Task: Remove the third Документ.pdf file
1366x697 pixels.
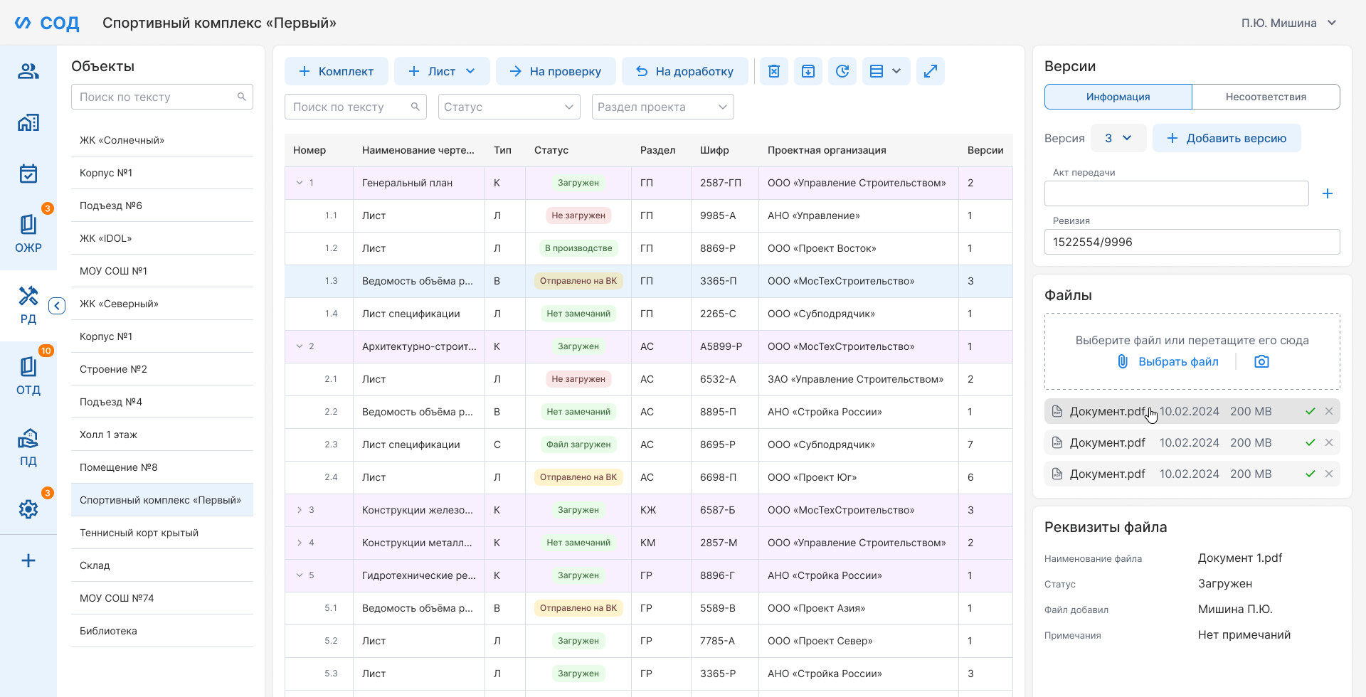Action: 1329,474
